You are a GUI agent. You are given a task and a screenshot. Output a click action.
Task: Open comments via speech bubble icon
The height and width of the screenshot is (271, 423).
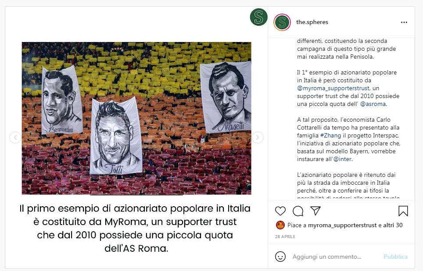coord(298,211)
